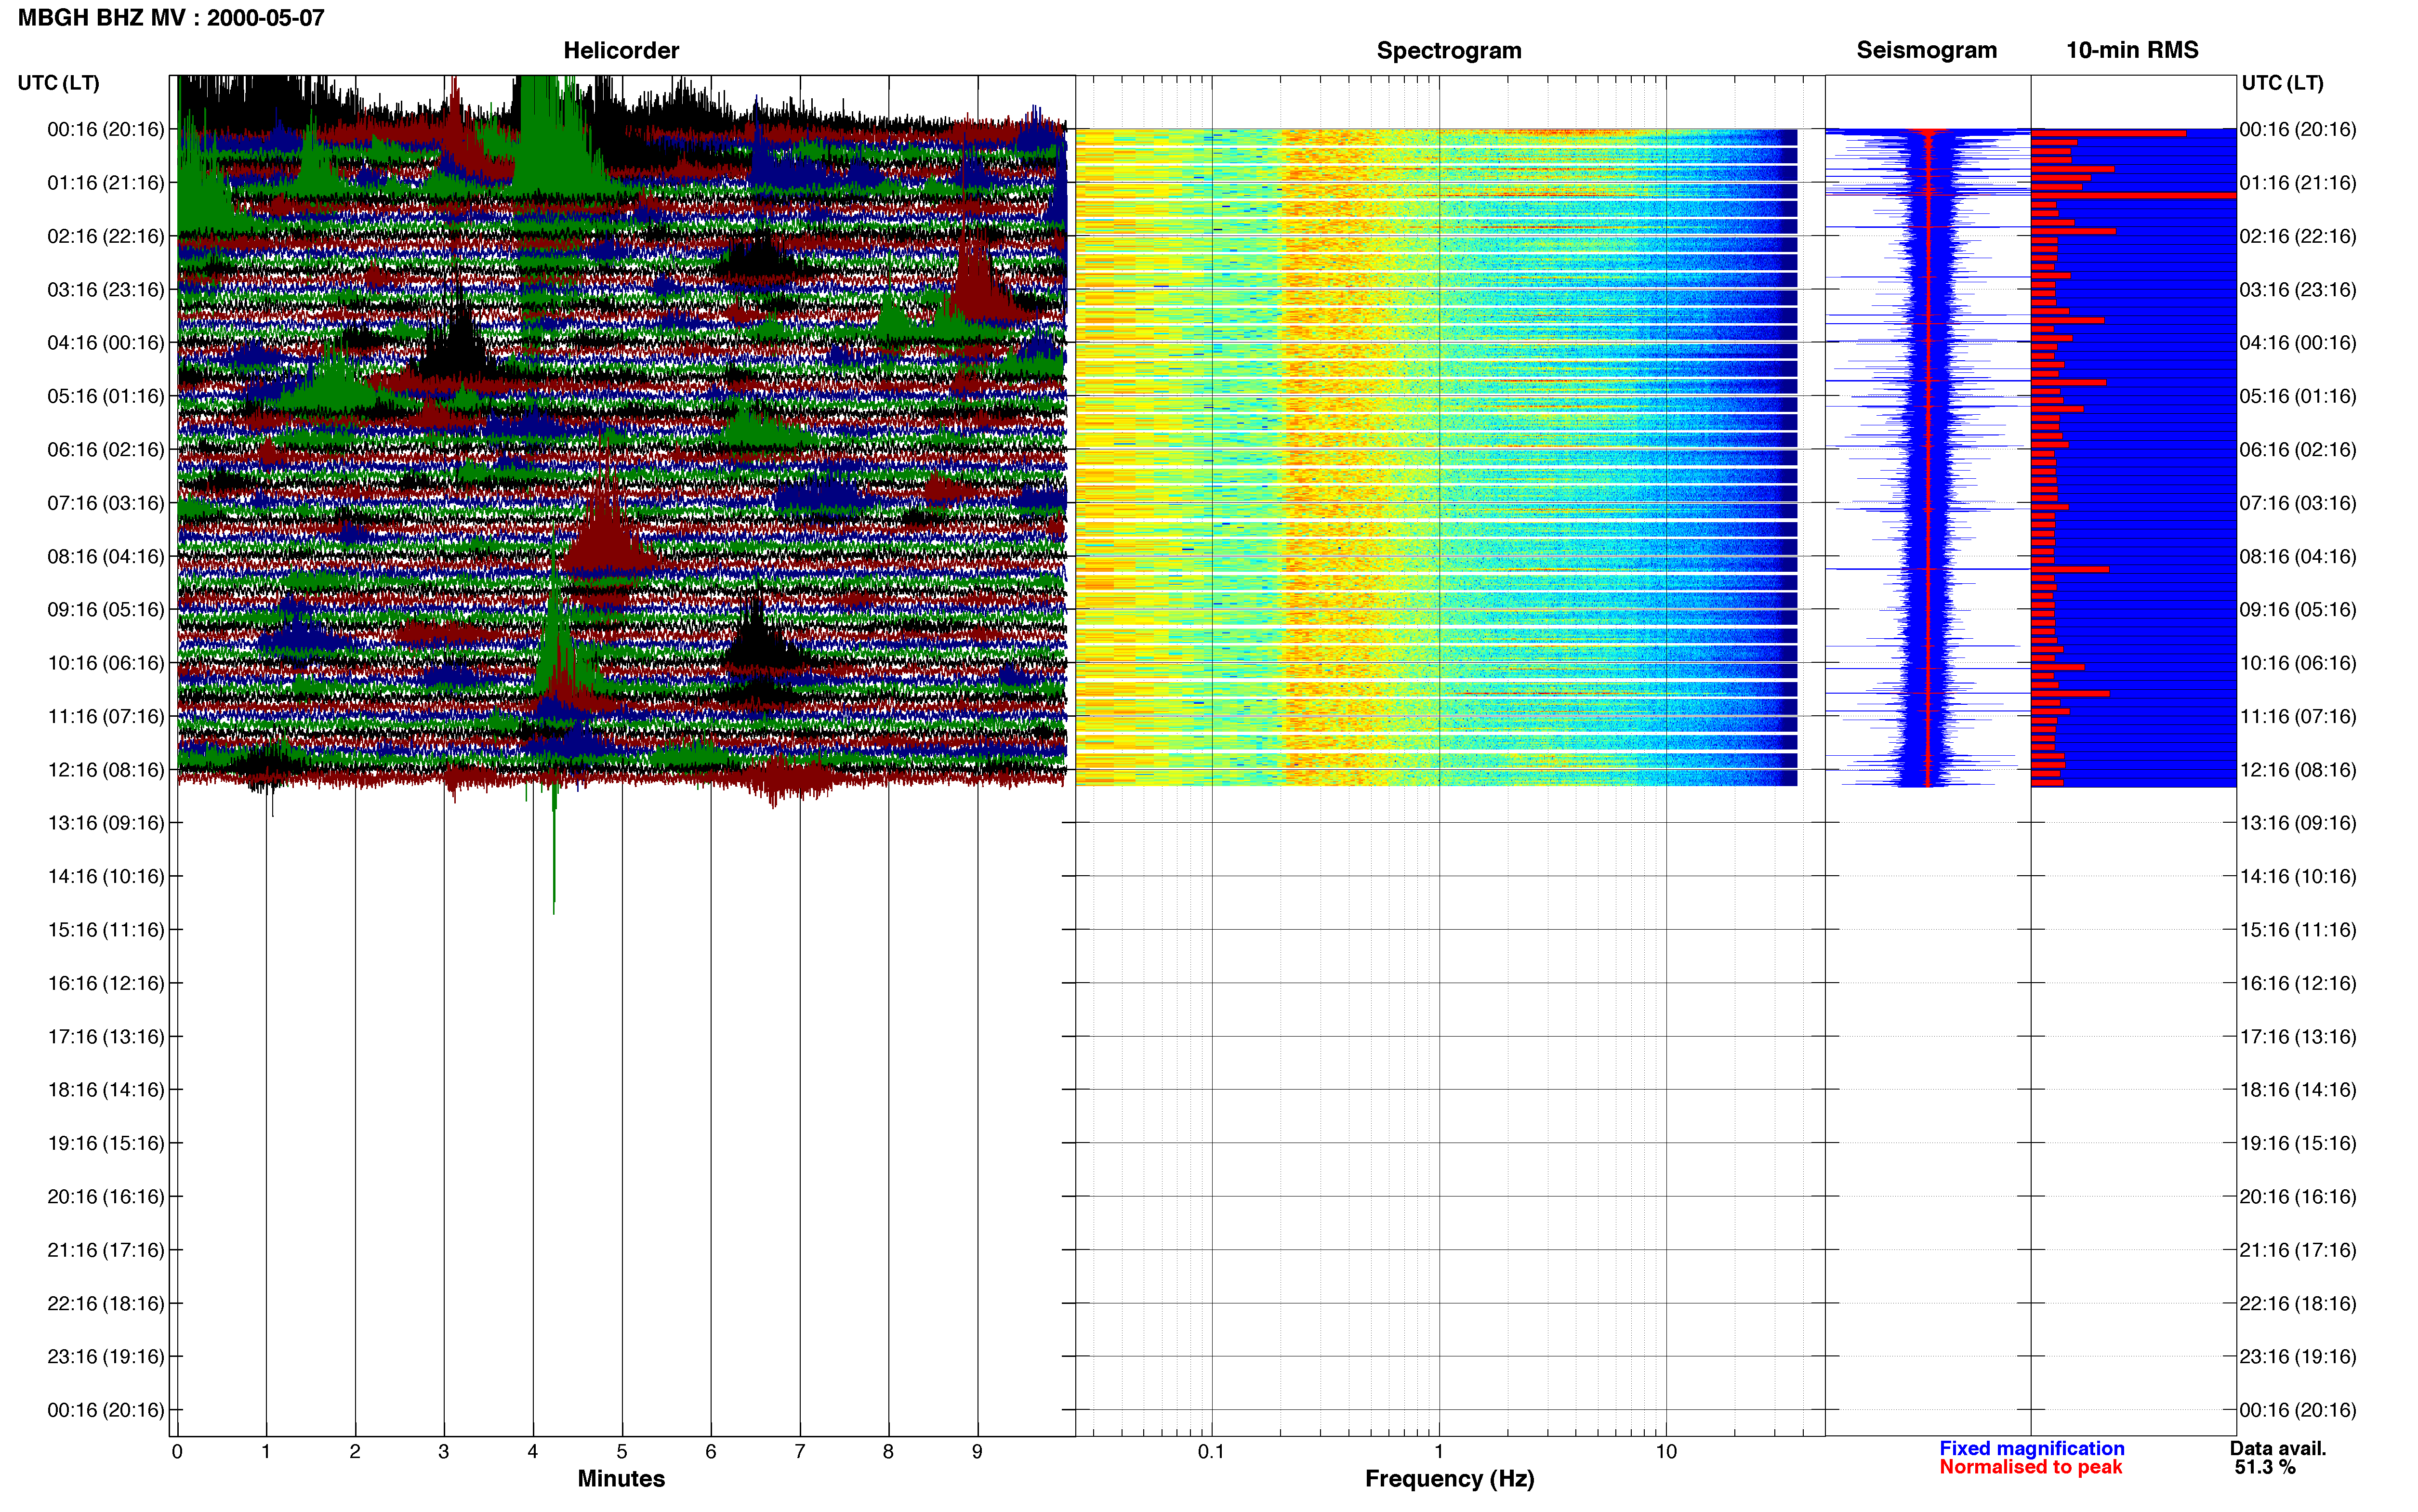Viewport: 2418px width, 1512px height.
Task: Click "17:16 (13:16)" on the RMS time axis
Action: [2298, 1037]
